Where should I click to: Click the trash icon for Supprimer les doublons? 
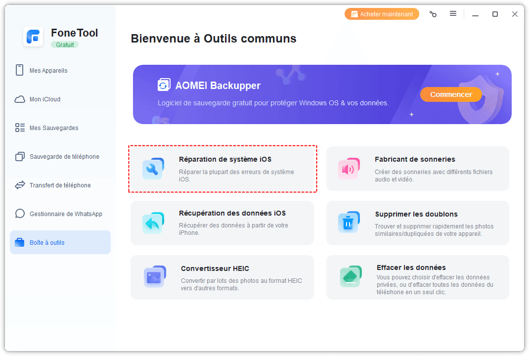(349, 223)
